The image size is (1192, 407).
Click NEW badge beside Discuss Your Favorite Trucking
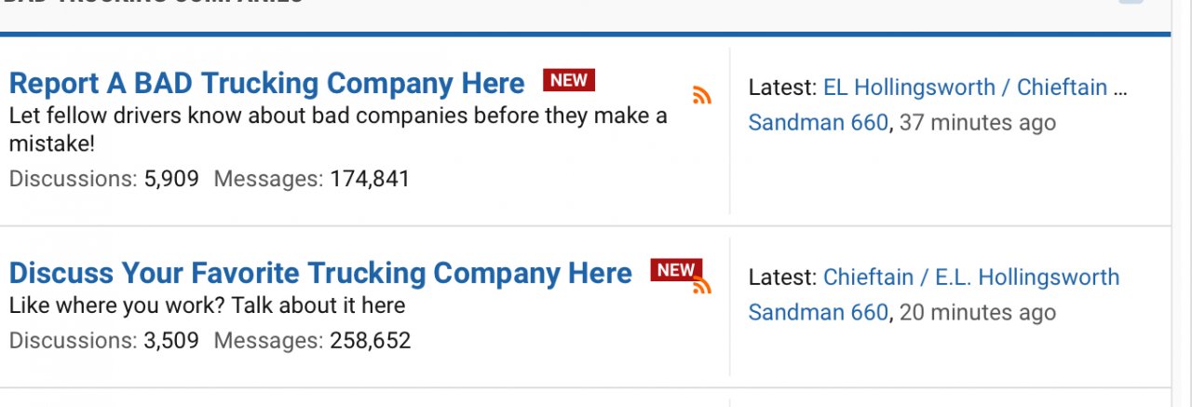coord(675,270)
